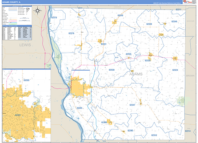The image size is (198, 143).
Task: Click ZIP label 62324
Action: coord(175,70)
